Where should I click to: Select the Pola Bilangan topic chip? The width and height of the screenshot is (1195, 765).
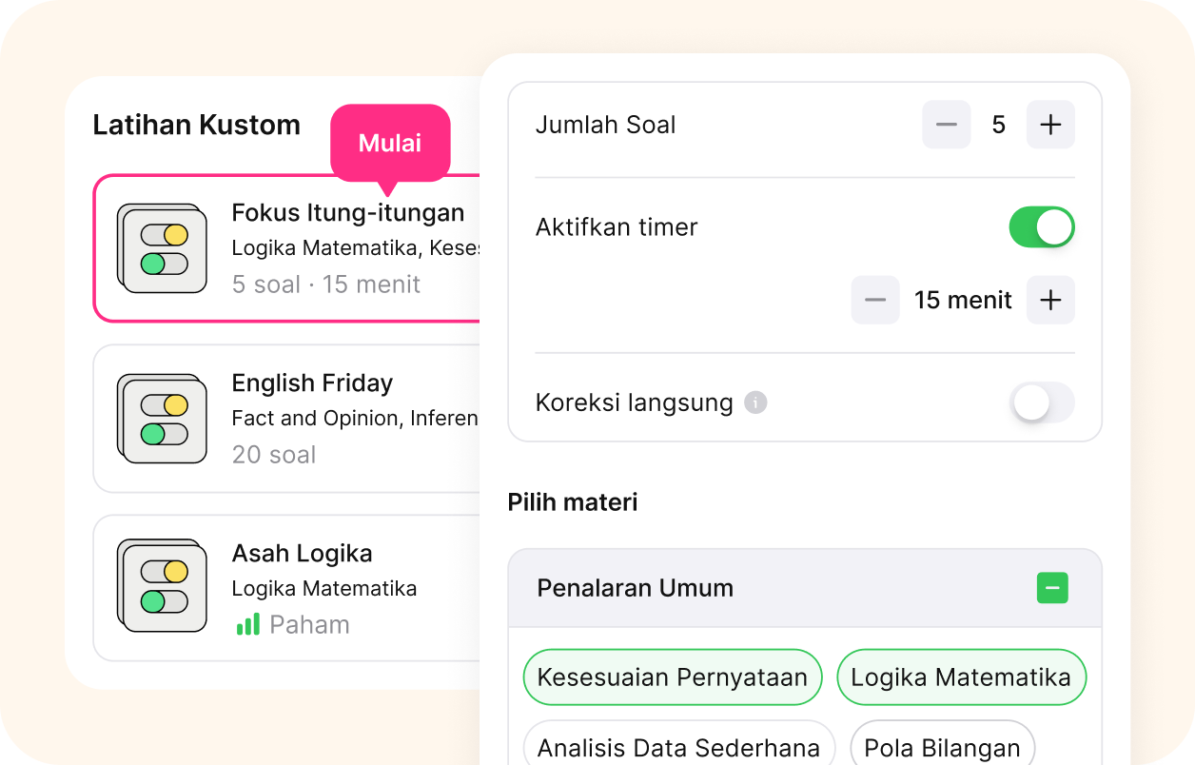coord(942,748)
